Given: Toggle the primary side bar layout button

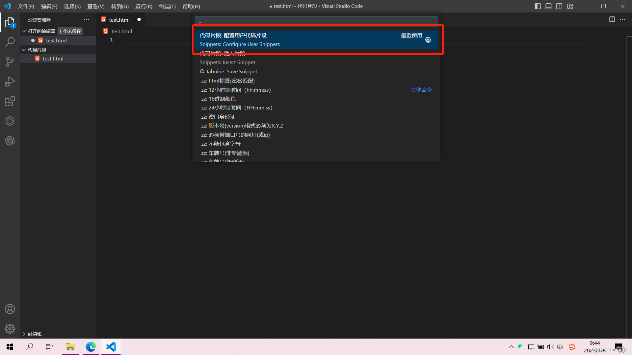Looking at the screenshot, I should click(x=538, y=6).
